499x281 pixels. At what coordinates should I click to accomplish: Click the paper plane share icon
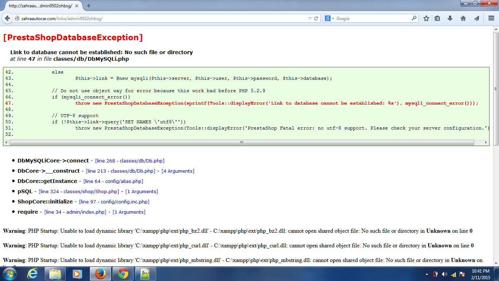(476, 18)
